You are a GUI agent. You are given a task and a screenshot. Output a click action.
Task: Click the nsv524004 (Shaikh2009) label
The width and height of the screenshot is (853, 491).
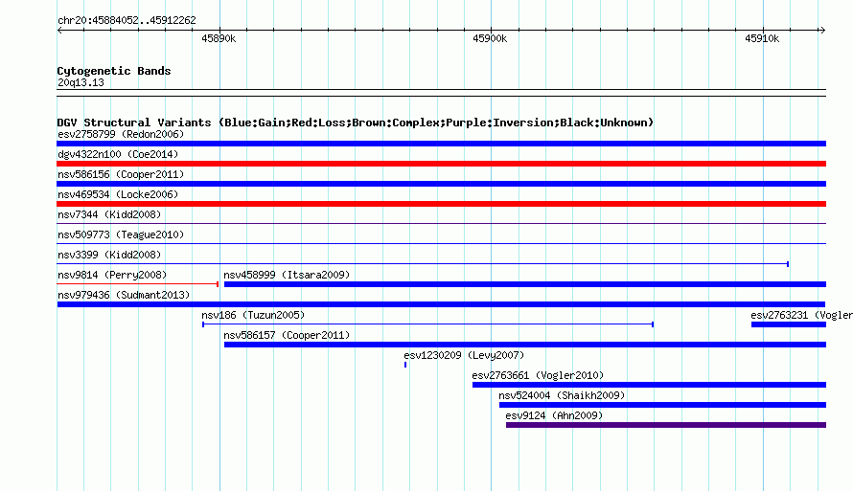tap(562, 395)
